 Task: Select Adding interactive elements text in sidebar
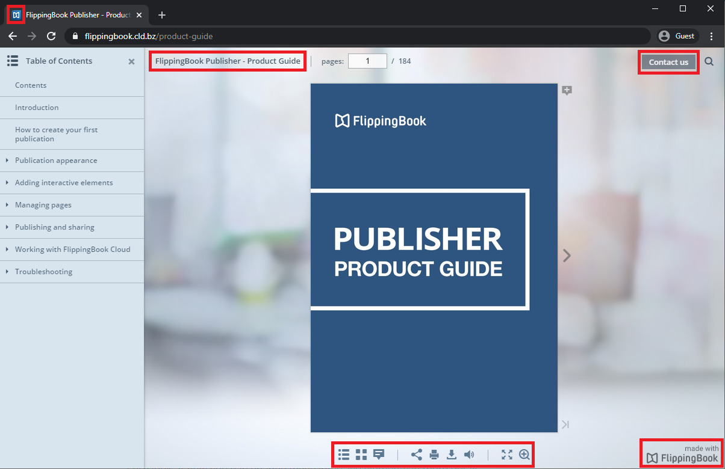coord(64,183)
